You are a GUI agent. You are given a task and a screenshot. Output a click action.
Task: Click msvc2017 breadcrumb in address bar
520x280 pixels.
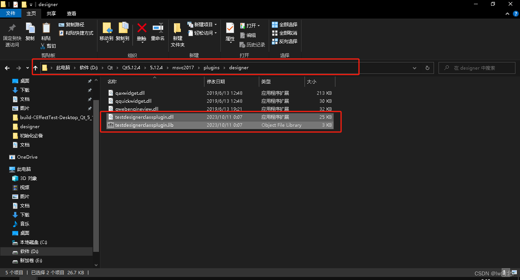point(183,68)
